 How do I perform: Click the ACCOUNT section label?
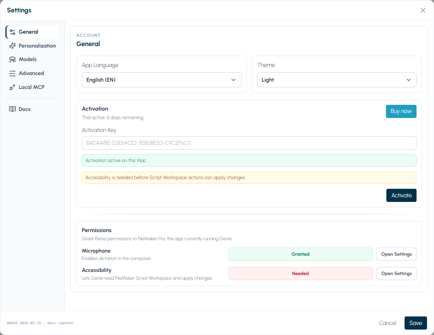(x=88, y=35)
